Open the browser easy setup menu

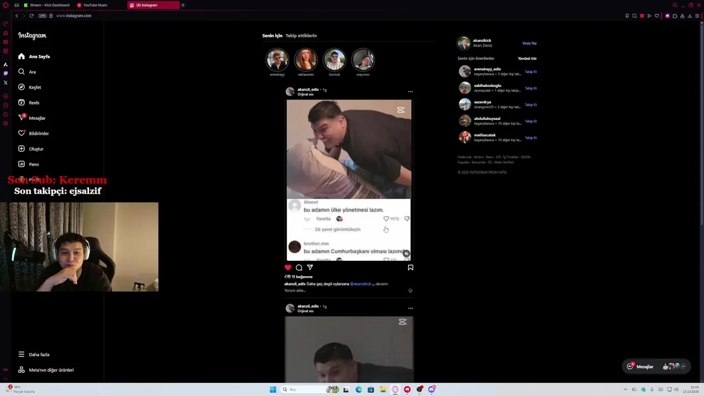tap(697, 15)
